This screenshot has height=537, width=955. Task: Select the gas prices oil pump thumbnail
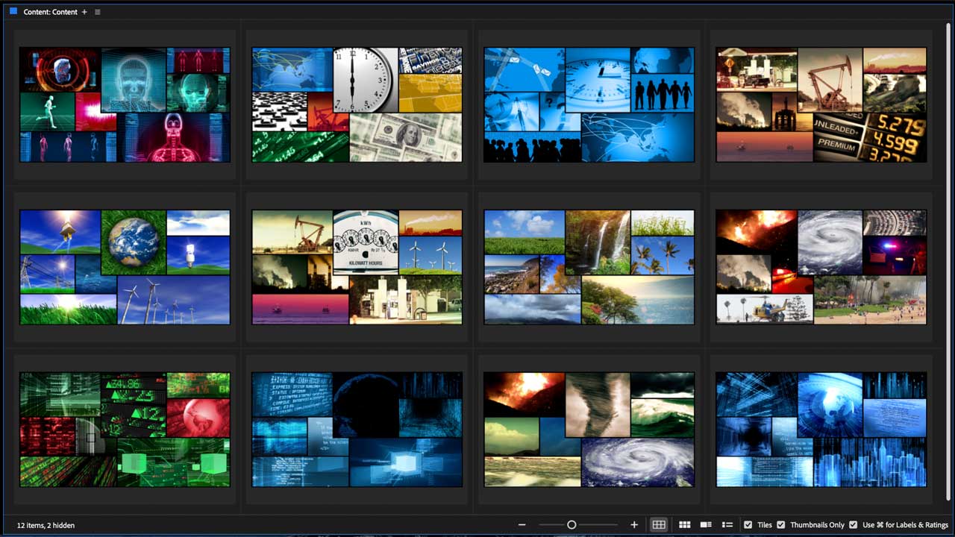[x=821, y=104]
